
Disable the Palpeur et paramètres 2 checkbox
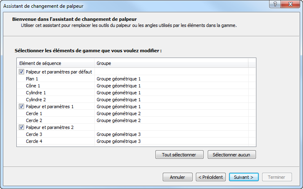coord(21,127)
